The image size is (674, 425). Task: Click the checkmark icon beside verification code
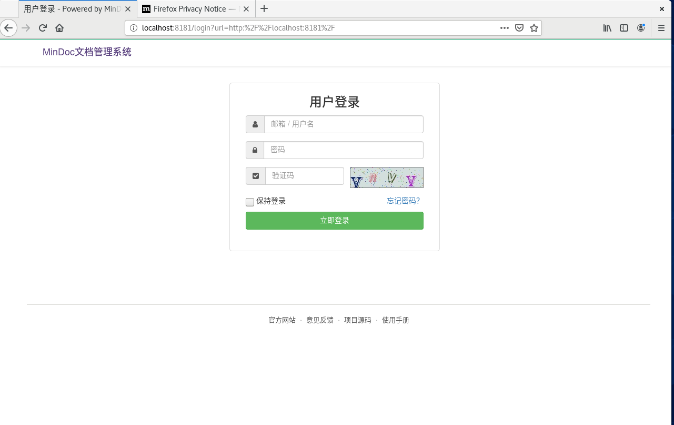point(255,175)
